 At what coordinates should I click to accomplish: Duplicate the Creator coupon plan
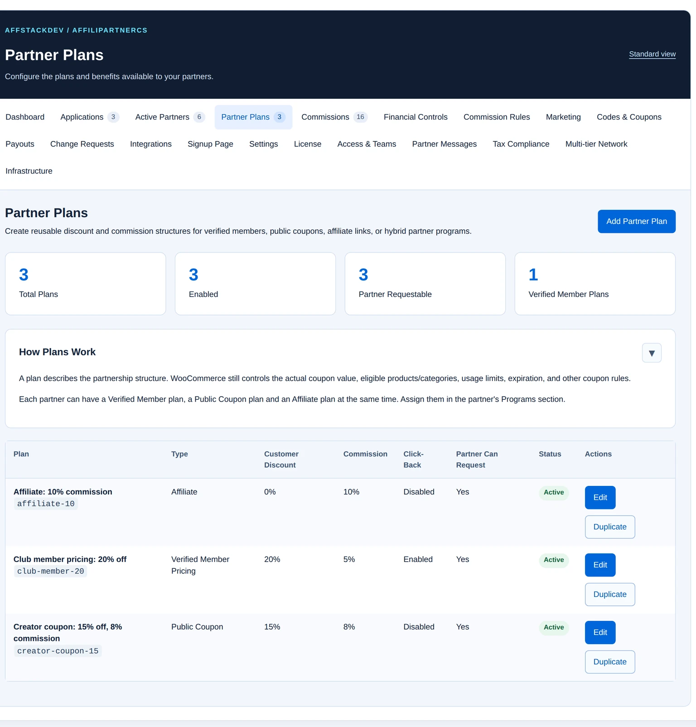pyautogui.click(x=610, y=662)
